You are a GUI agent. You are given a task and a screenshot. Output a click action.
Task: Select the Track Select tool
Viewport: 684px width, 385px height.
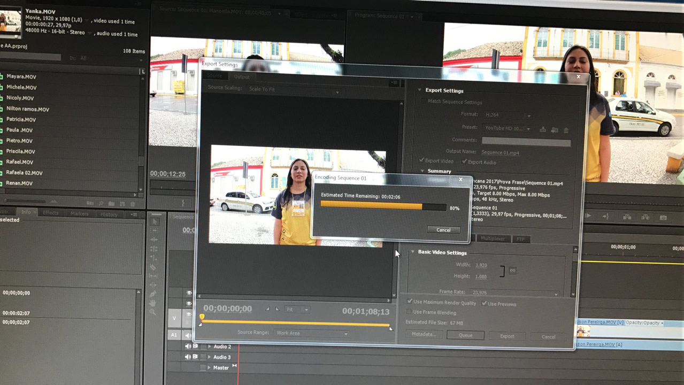(x=155, y=230)
